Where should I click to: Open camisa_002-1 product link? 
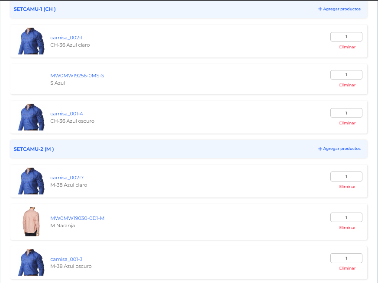click(x=66, y=38)
